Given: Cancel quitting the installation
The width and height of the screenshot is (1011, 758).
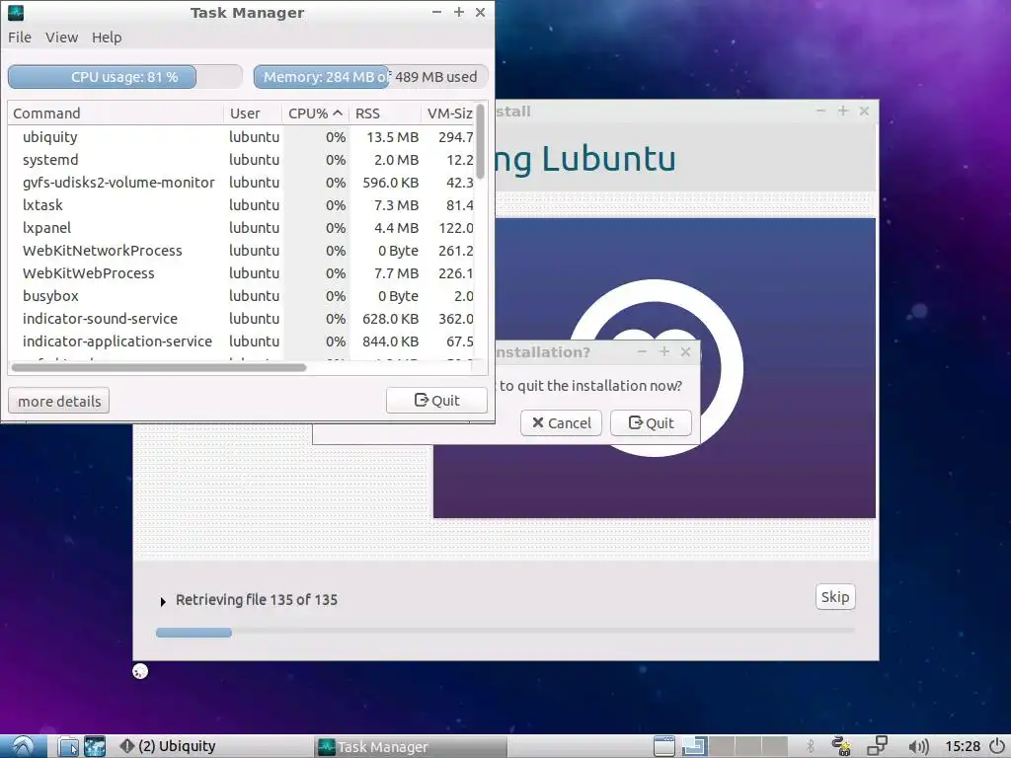Looking at the screenshot, I should pyautogui.click(x=561, y=422).
